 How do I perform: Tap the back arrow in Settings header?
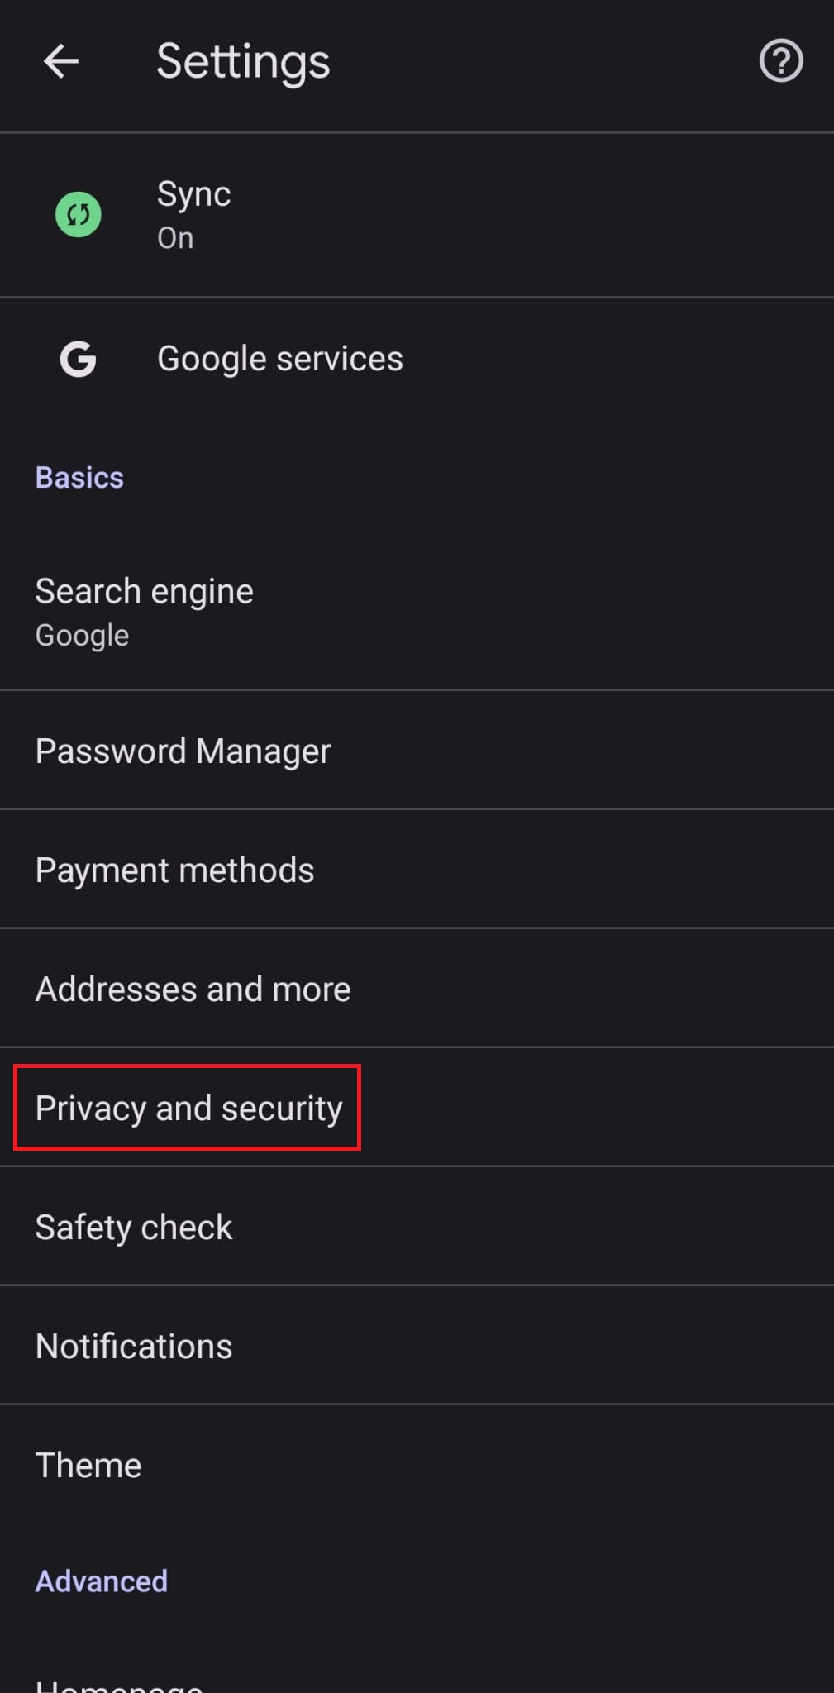pos(60,61)
